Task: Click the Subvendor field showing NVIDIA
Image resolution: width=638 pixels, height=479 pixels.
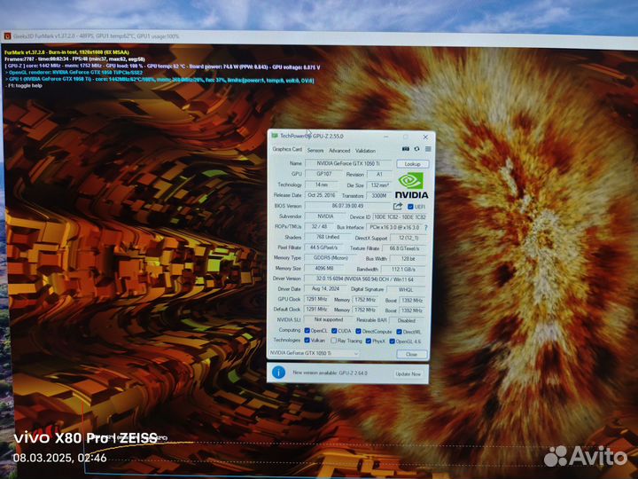Action: point(324,216)
